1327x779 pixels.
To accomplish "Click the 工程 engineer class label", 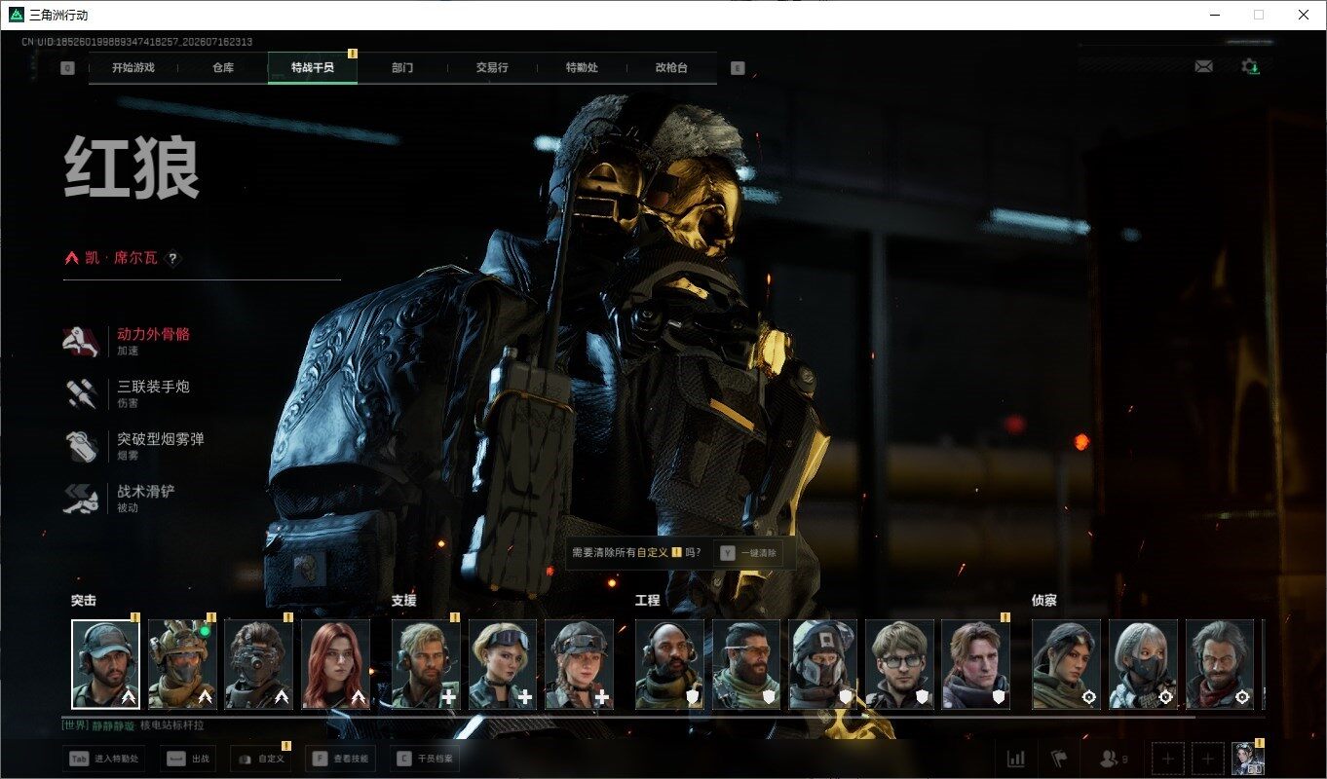I will [648, 601].
